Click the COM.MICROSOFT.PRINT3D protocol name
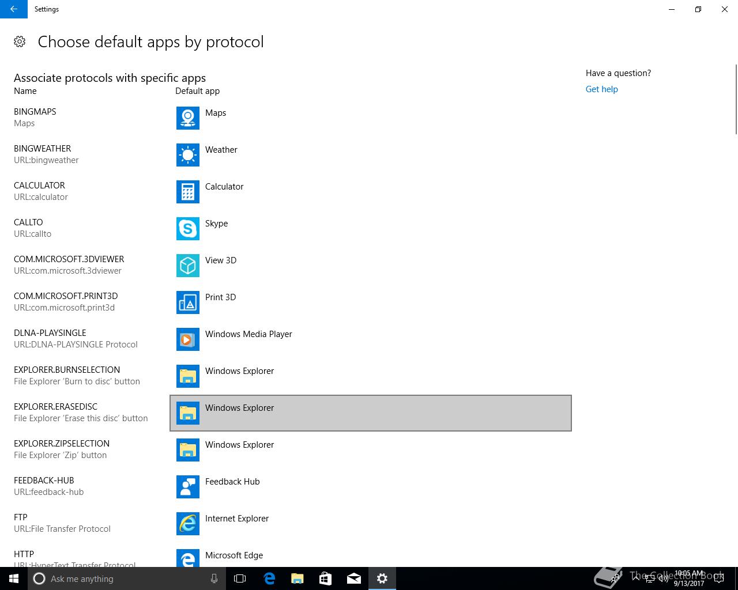 coord(66,296)
